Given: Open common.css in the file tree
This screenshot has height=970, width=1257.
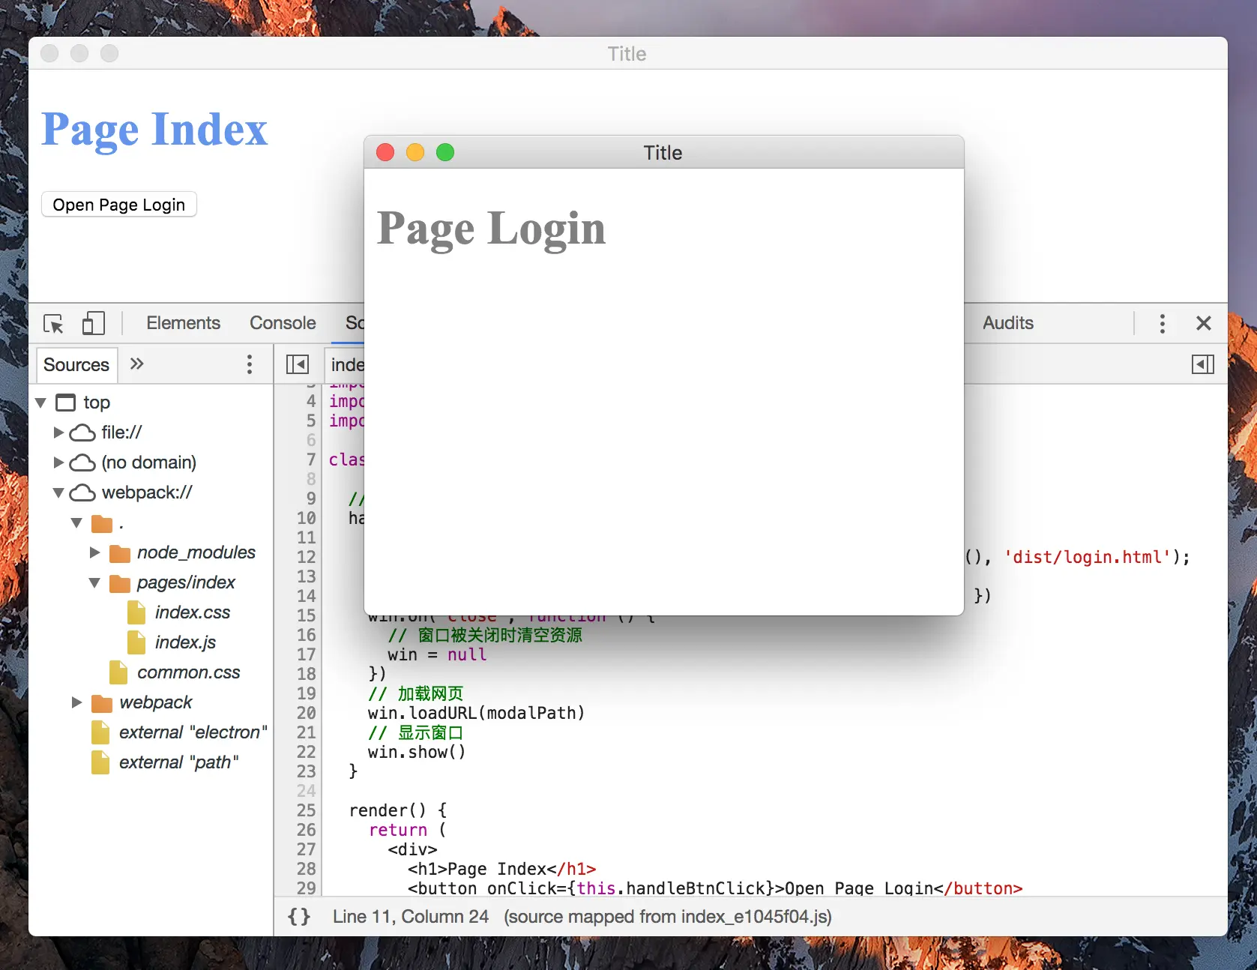Looking at the screenshot, I should (x=189, y=672).
